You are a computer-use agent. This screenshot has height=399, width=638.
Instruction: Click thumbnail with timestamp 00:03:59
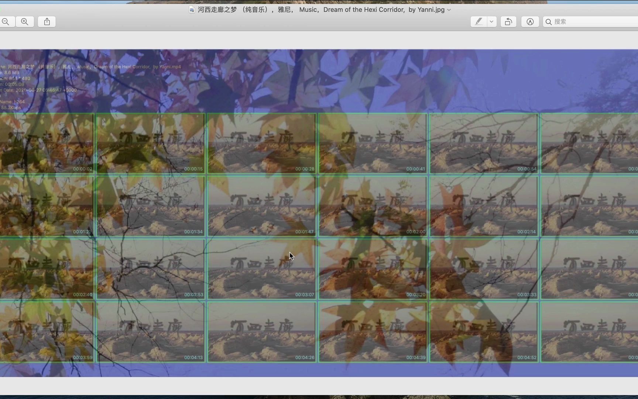[47, 332]
